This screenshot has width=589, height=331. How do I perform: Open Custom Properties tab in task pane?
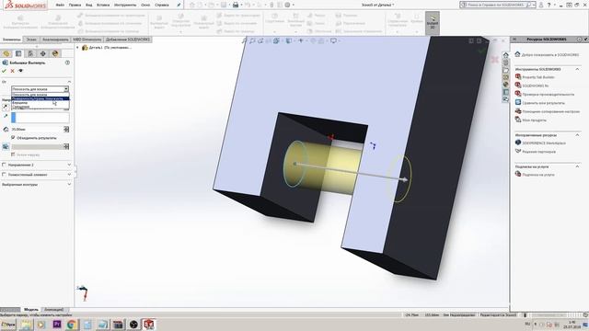click(505, 92)
